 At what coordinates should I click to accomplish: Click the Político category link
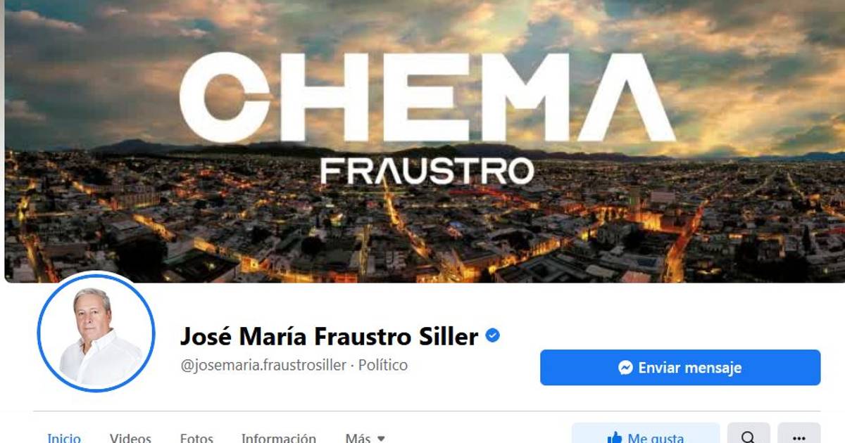click(x=383, y=366)
